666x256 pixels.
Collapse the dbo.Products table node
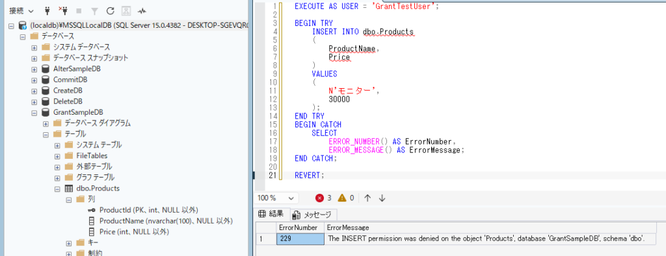(57, 189)
